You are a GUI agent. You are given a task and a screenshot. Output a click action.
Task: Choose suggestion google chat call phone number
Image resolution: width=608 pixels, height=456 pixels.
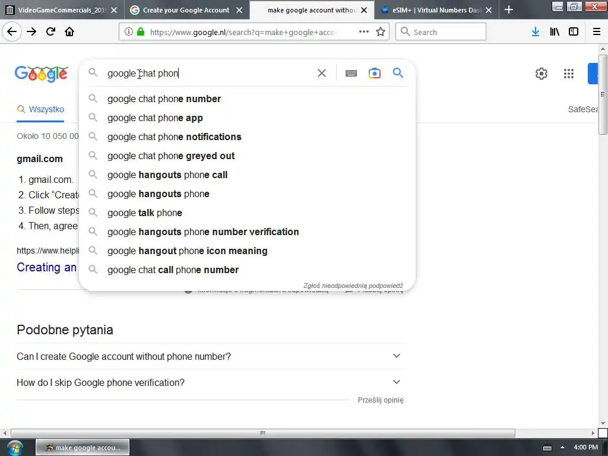[247, 270]
